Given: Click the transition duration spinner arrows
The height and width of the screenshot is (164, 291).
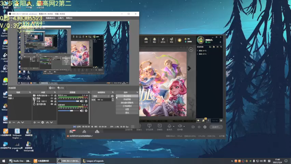Looking at the screenshot, I should [112, 100].
